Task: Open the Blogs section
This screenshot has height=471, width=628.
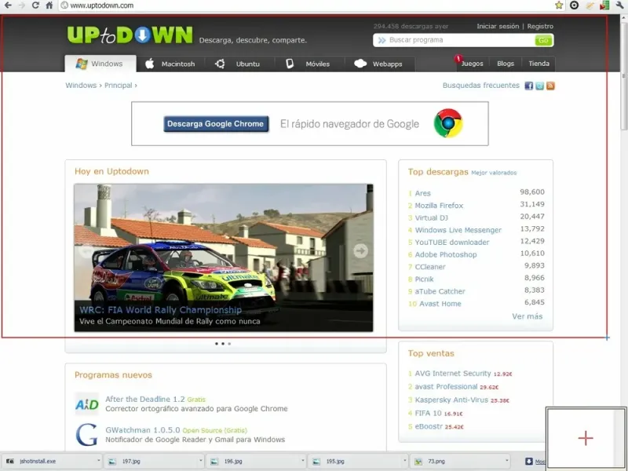Action: 506,64
